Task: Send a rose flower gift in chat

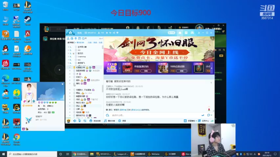Action: click(209, 109)
